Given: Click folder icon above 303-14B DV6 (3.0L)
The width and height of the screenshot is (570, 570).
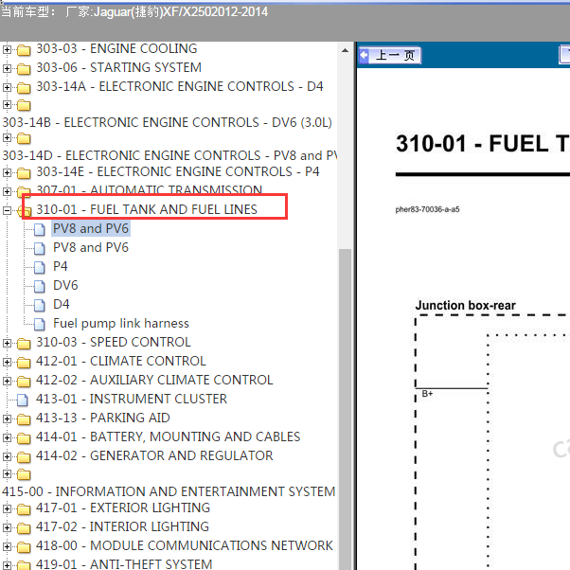Looking at the screenshot, I should pyautogui.click(x=24, y=105).
